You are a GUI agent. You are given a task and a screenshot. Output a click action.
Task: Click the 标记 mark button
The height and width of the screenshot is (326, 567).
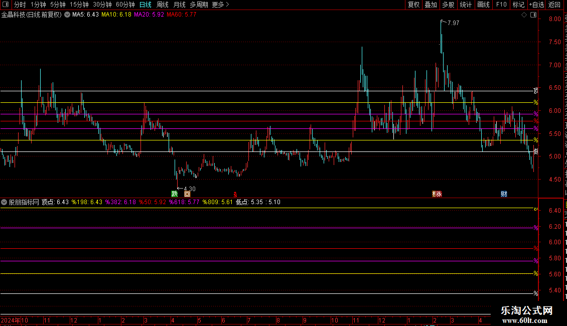coord(518,5)
